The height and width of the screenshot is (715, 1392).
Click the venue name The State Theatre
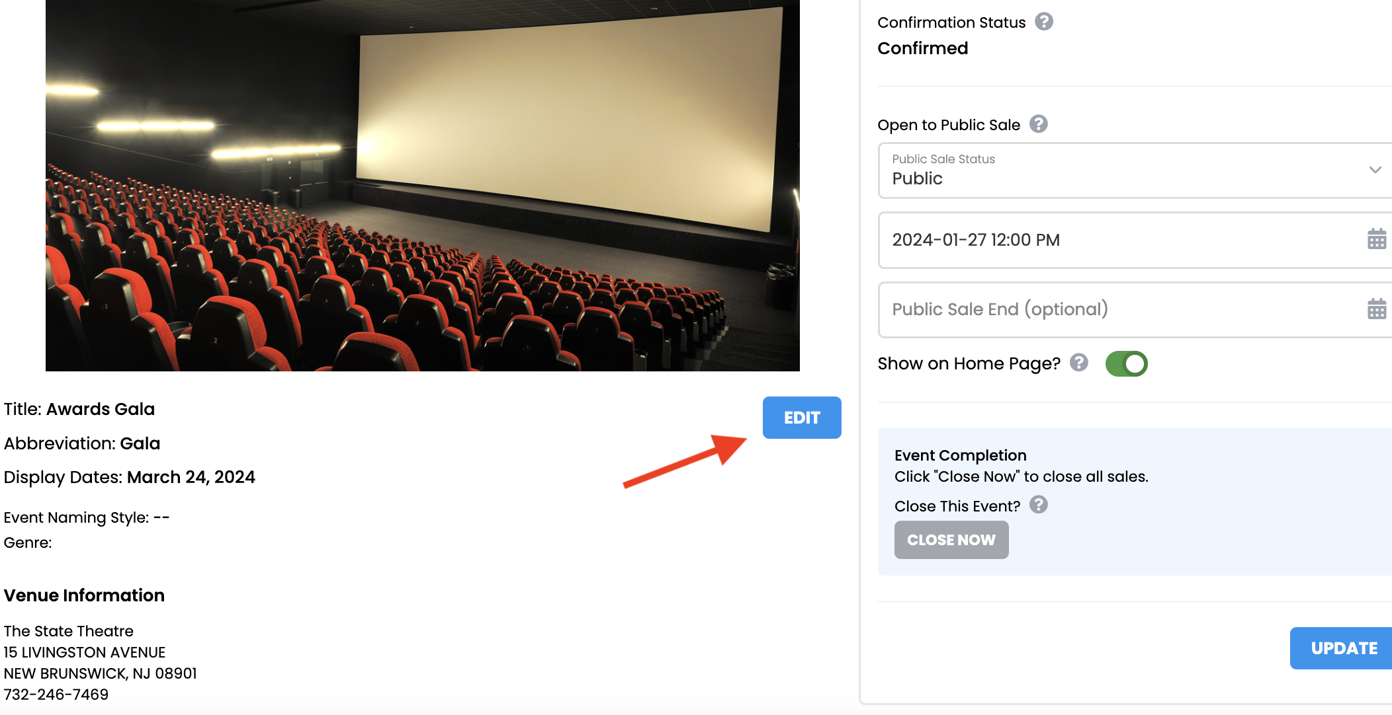click(x=69, y=631)
